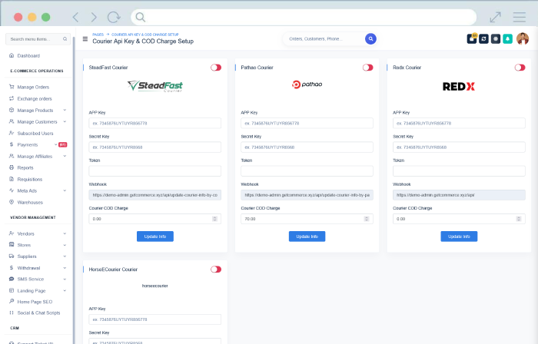The width and height of the screenshot is (538, 344).
Task: Click Update Info under SteadFast Courier
Action: tap(155, 236)
